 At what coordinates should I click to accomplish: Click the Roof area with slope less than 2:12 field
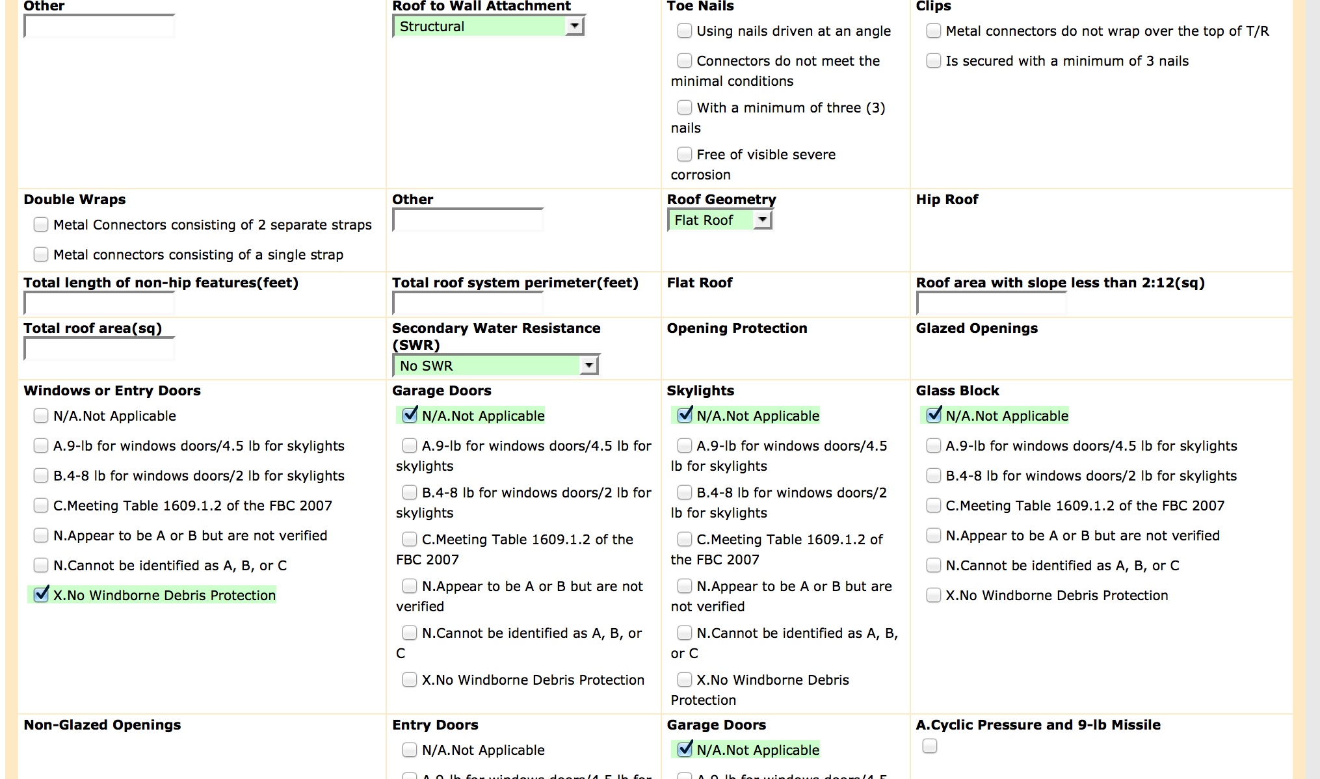pyautogui.click(x=992, y=302)
